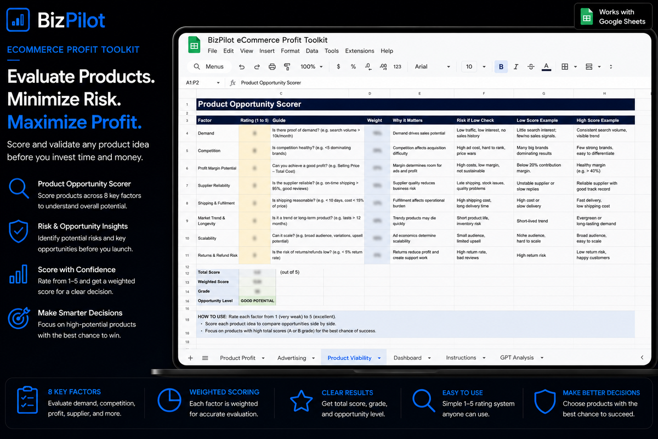The height and width of the screenshot is (439, 658).
Task: Click the Borders grid icon
Action: [565, 67]
